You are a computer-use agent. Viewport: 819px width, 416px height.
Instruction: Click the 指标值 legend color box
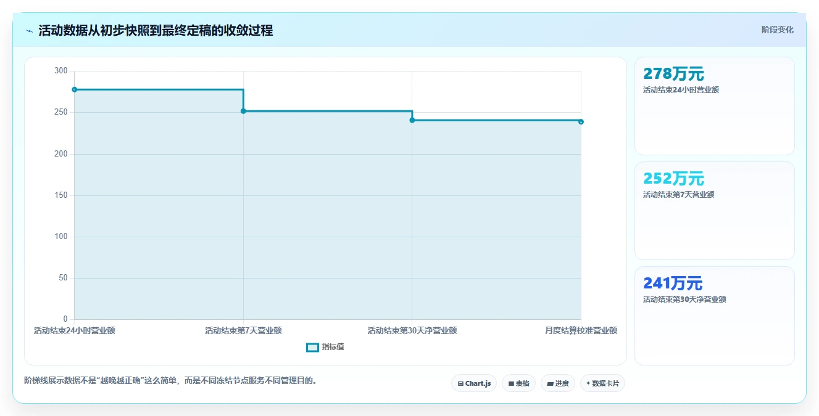(312, 347)
